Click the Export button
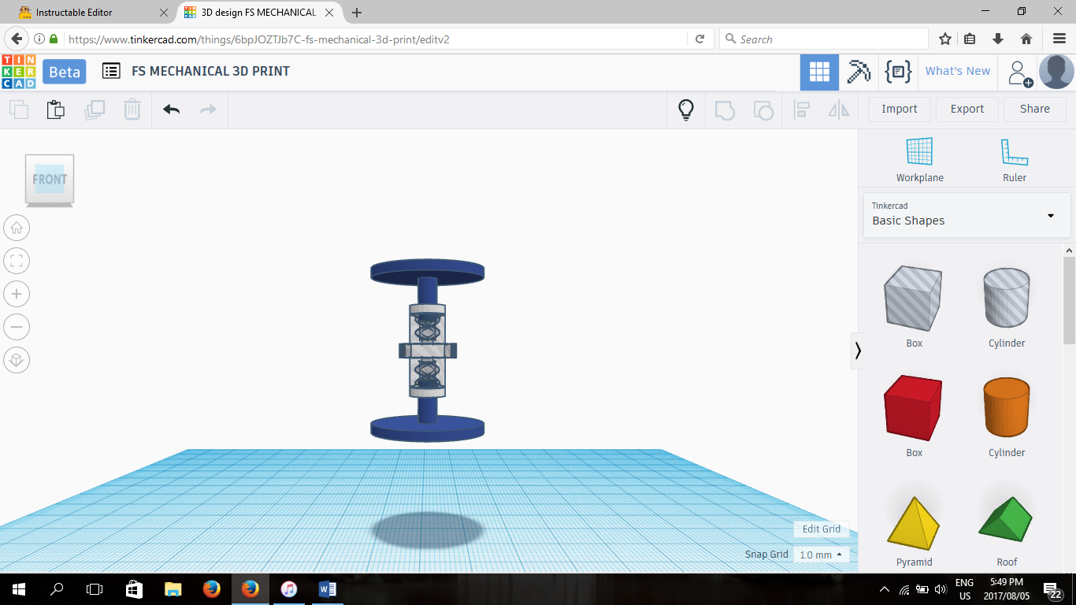Viewport: 1076px width, 605px height. point(967,109)
